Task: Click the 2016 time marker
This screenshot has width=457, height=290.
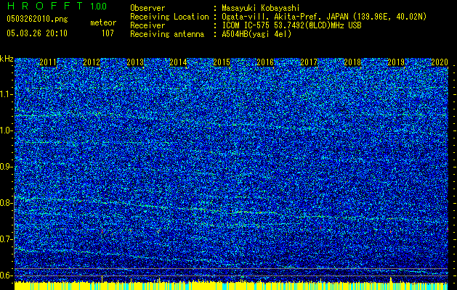Action: pos(265,62)
